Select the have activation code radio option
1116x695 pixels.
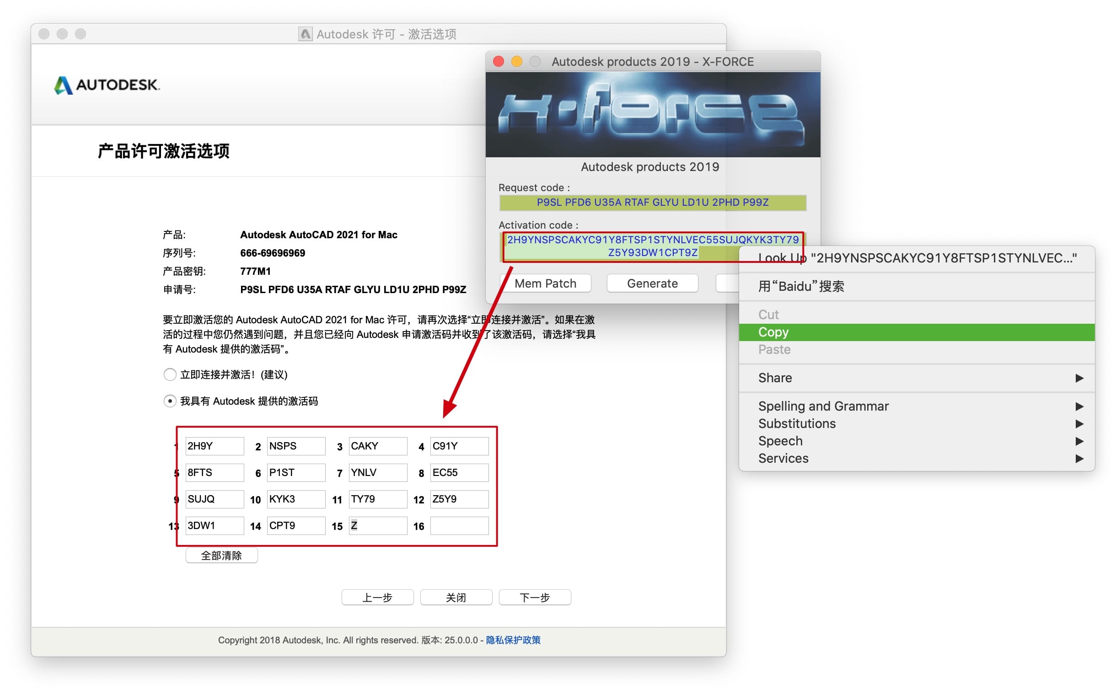click(170, 401)
